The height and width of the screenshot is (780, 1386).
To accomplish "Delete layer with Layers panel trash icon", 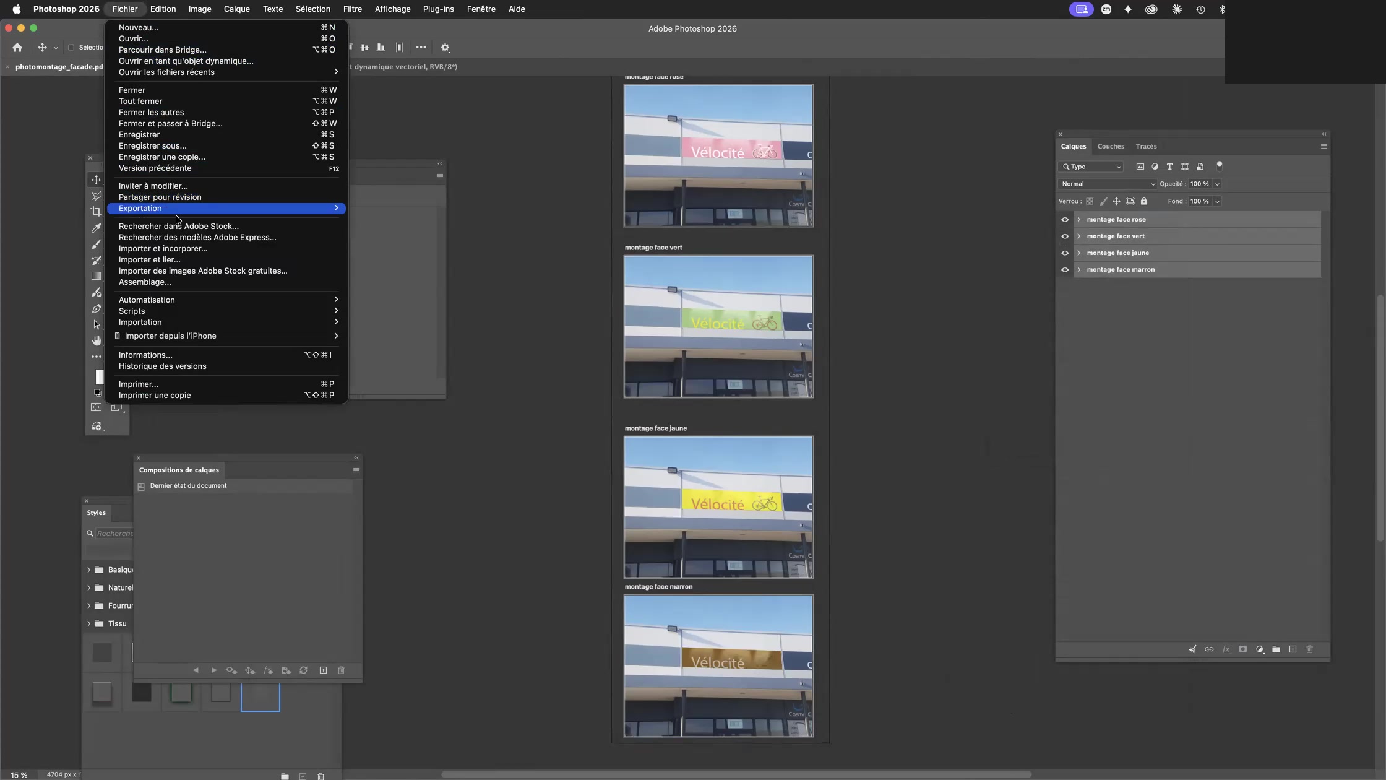I will tap(1309, 649).
